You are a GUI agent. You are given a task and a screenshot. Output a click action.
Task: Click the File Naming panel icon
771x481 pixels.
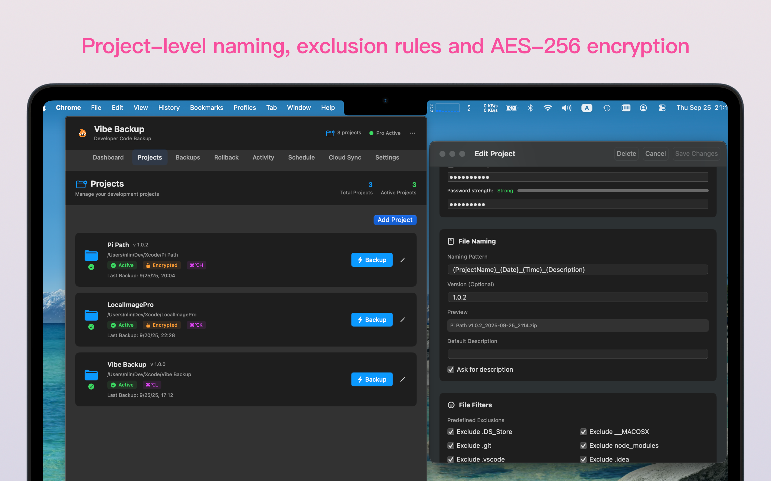(451, 241)
